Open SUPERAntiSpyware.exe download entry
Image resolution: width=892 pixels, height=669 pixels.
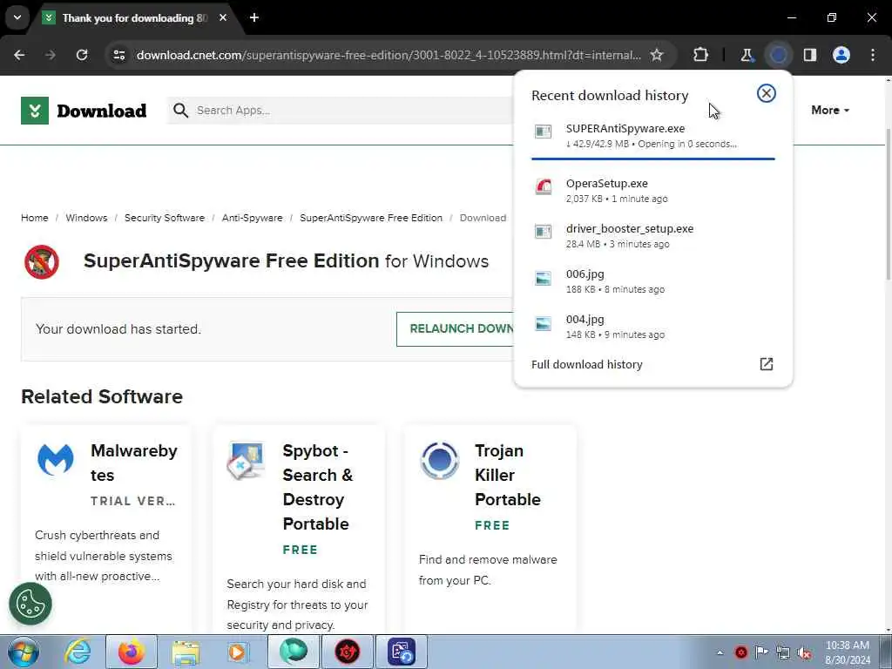click(653, 135)
